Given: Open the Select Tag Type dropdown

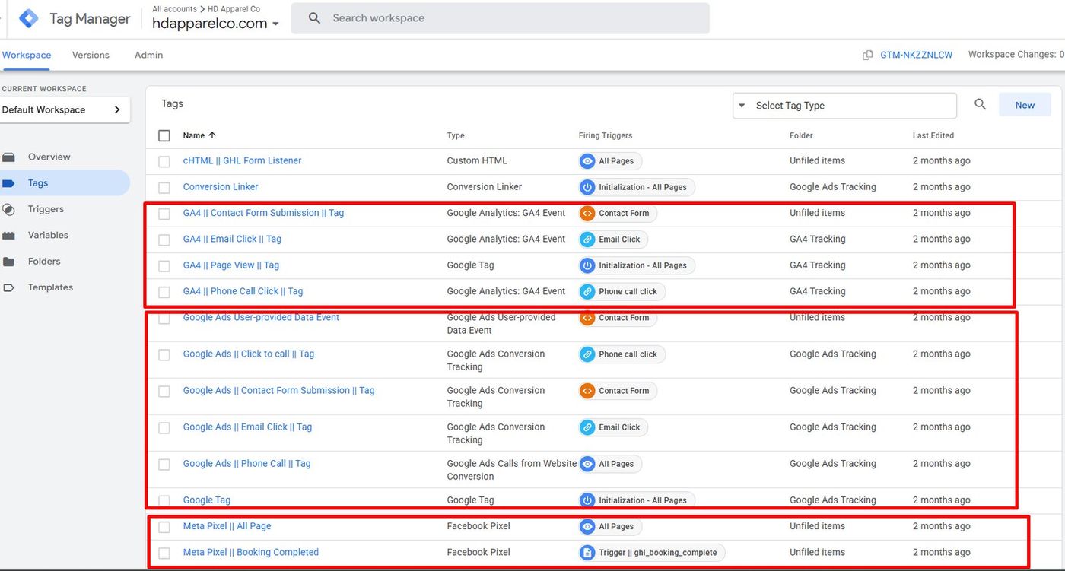Looking at the screenshot, I should tap(844, 106).
